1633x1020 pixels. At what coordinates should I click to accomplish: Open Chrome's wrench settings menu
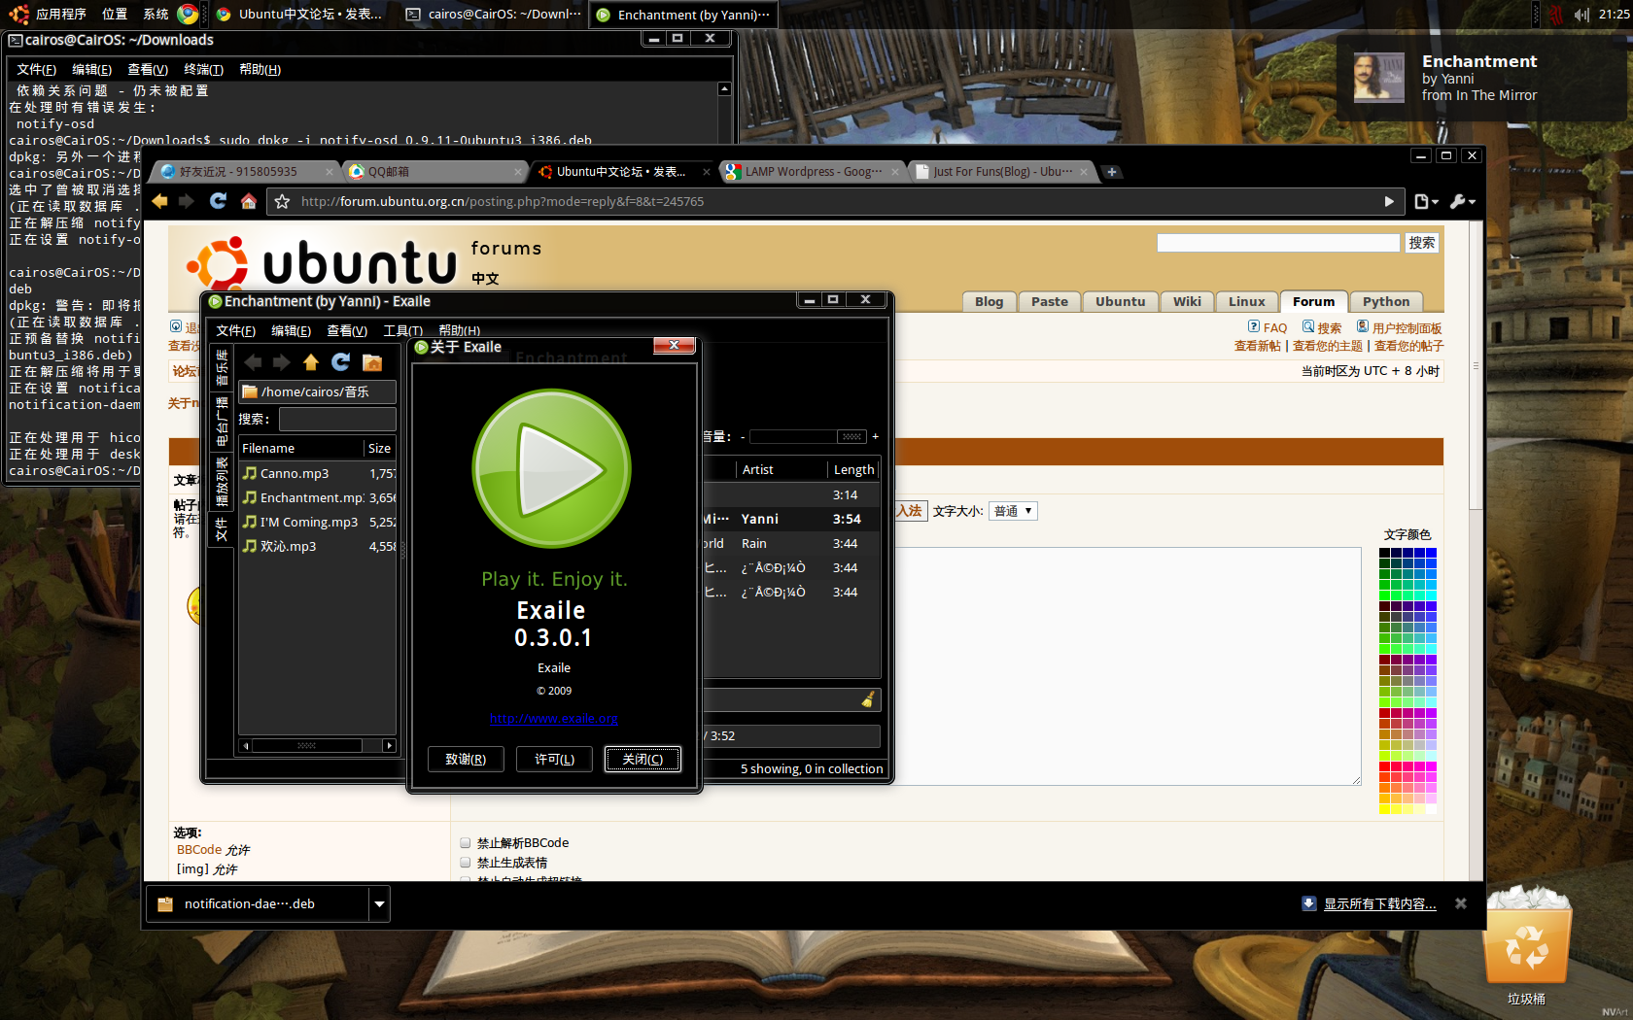(x=1463, y=201)
